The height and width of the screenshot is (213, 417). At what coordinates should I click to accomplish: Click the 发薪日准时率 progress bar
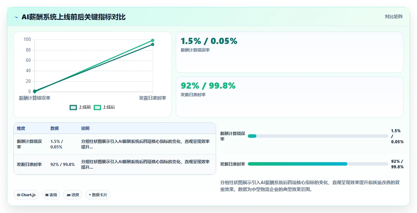pyautogui.click(x=318, y=164)
